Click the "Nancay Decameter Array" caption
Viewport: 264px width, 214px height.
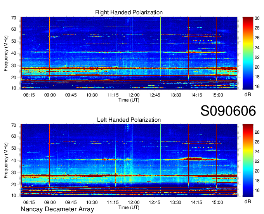pos(57,209)
